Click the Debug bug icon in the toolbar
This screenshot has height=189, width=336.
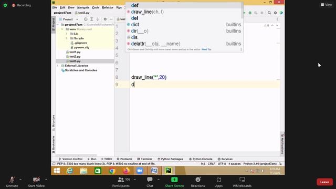(x=250, y=13)
